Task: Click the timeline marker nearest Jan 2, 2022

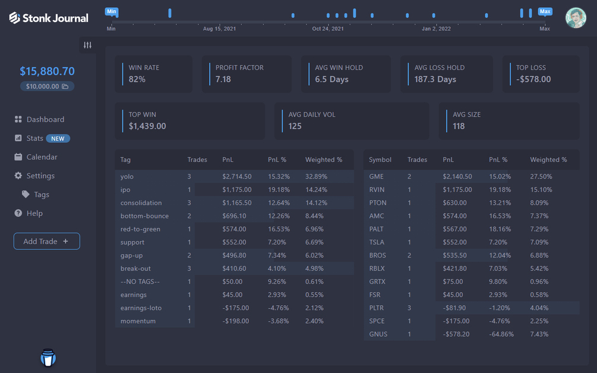Action: [434, 15]
